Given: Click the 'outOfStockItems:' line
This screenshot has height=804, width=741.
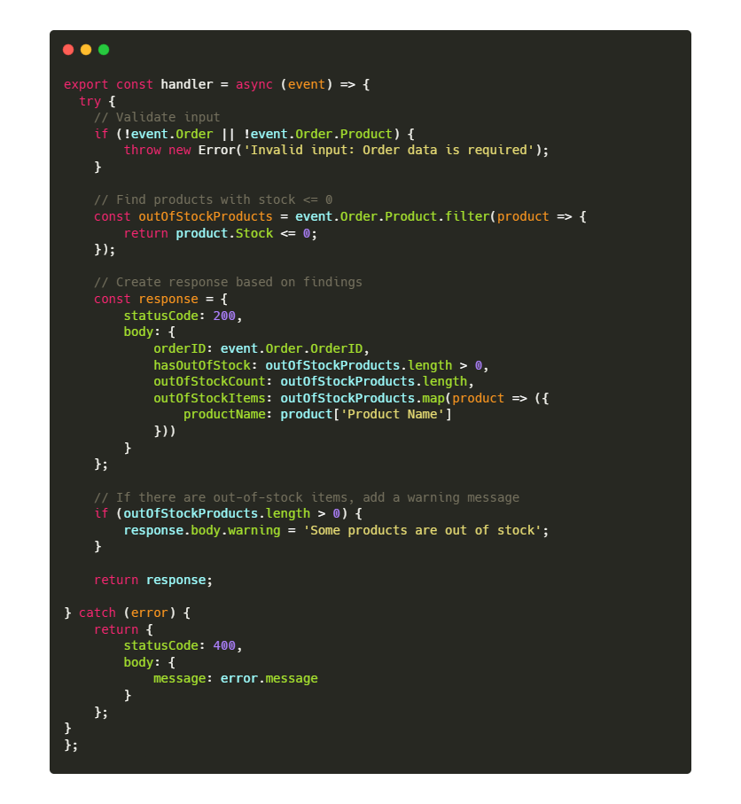Looking at the screenshot, I should 351,398.
